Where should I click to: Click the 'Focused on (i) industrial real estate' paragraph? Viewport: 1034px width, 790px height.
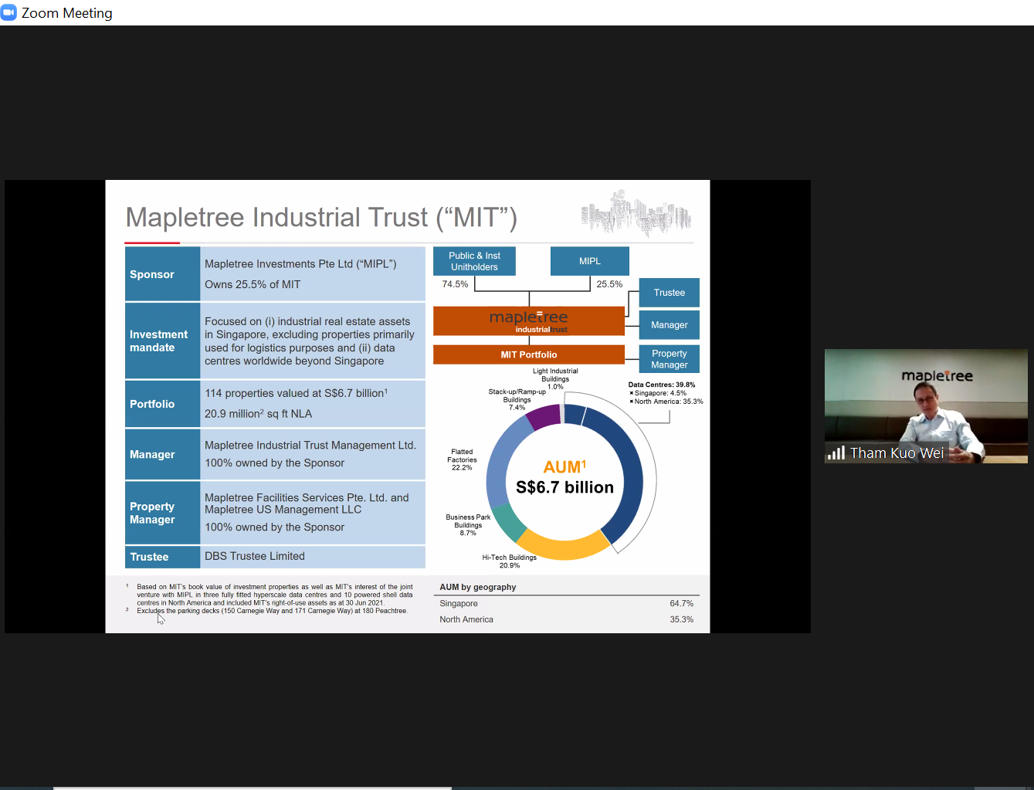310,341
